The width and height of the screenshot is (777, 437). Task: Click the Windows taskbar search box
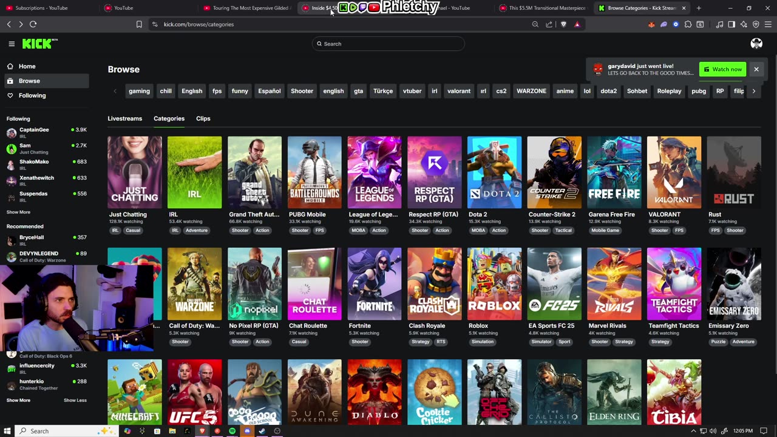coord(66,431)
